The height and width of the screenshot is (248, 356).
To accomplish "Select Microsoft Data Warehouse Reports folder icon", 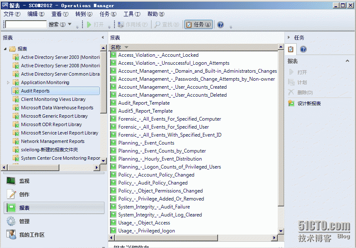I will point(16,108).
